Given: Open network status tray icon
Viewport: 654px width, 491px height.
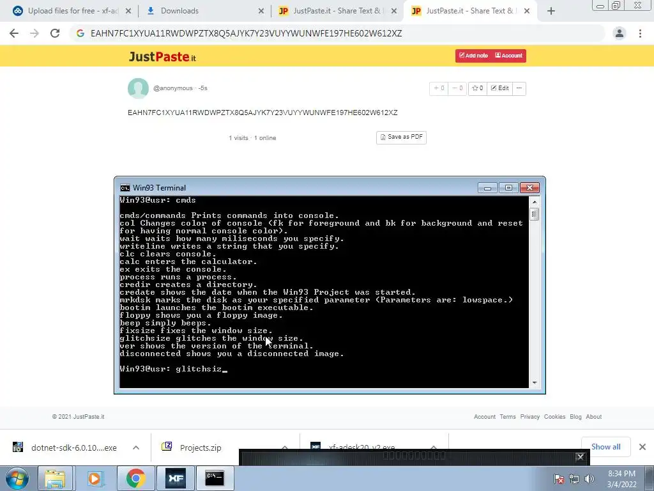Looking at the screenshot, I should (x=574, y=479).
